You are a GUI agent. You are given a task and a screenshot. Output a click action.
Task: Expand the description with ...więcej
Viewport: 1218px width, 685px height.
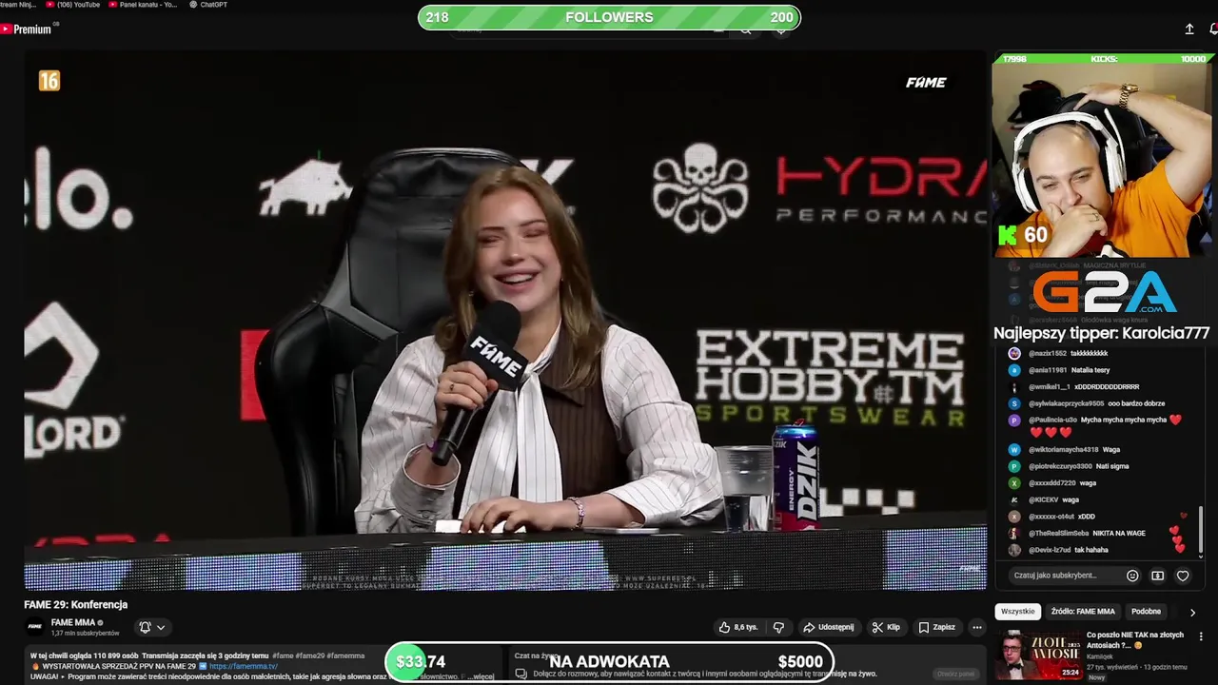pyautogui.click(x=482, y=676)
